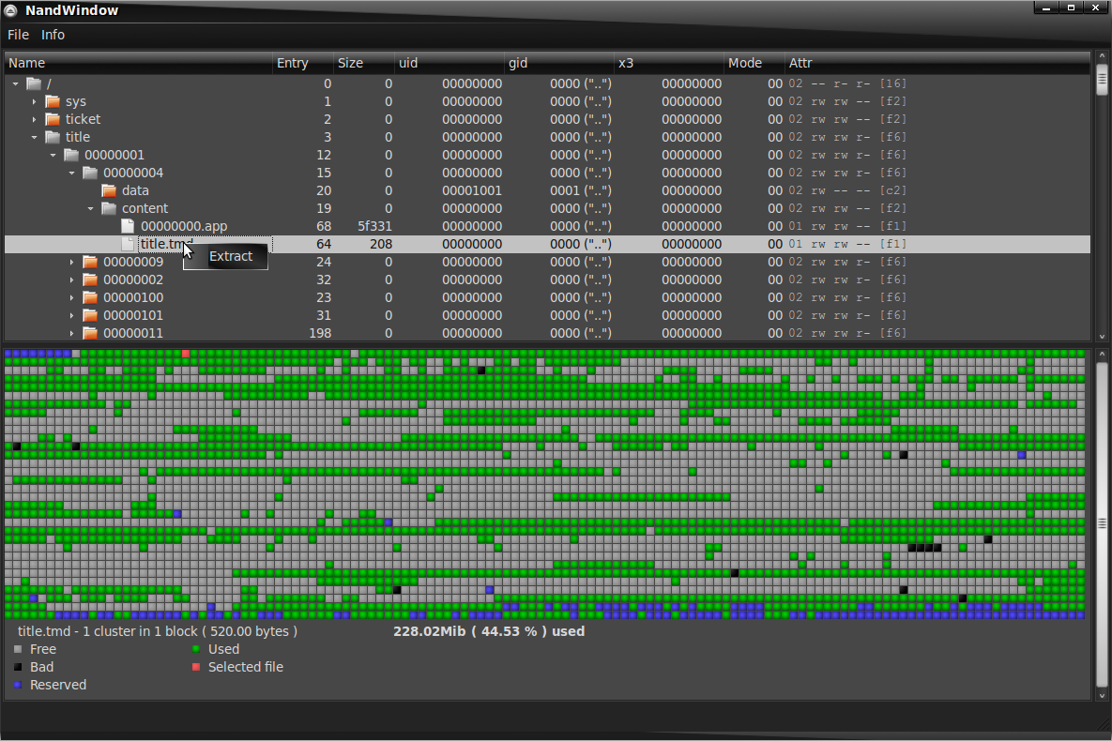Image resolution: width=1112 pixels, height=741 pixels.
Task: Collapse the 00000001 folder
Action: tap(53, 155)
